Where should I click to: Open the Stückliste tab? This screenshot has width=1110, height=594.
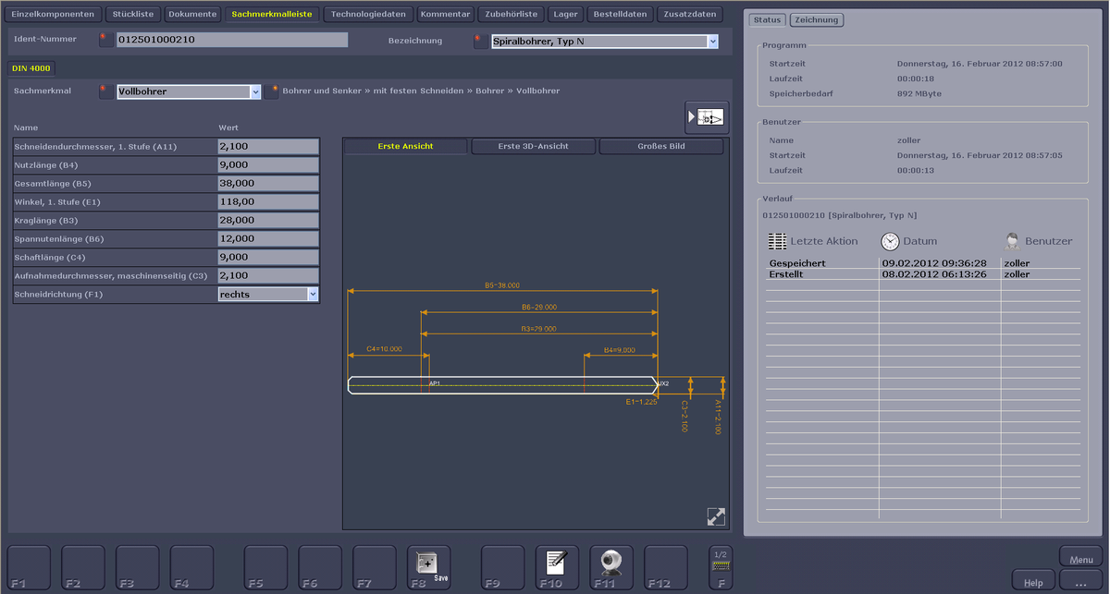[x=133, y=15]
